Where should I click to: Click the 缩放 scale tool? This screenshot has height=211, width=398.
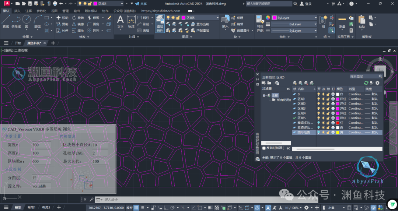coord(78,31)
